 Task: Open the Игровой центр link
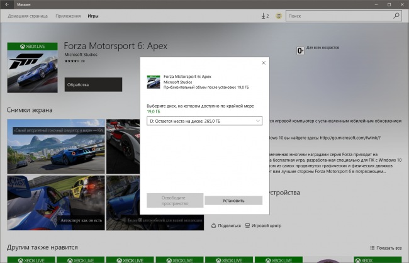coord(263,226)
